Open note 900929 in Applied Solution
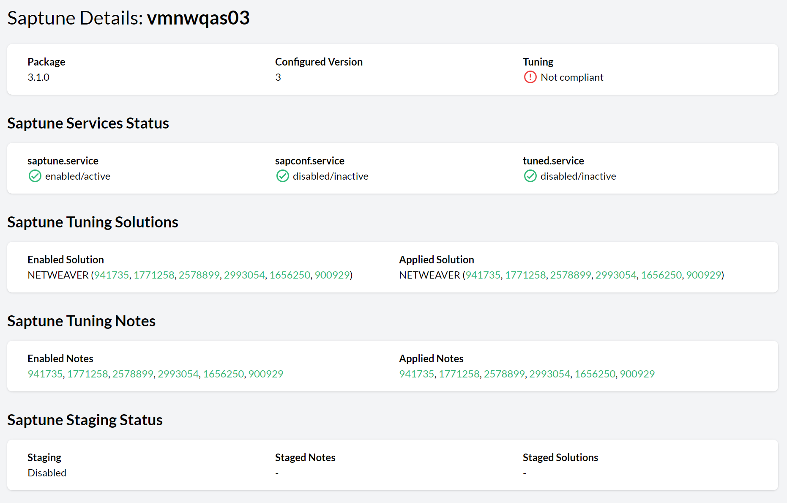The height and width of the screenshot is (503, 787). (x=703, y=275)
